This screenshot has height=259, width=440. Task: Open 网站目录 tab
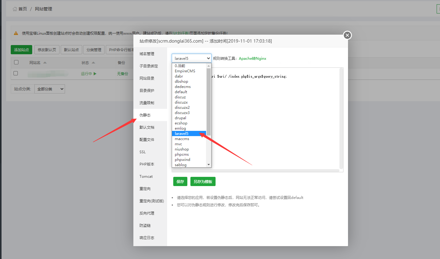tap(150, 78)
